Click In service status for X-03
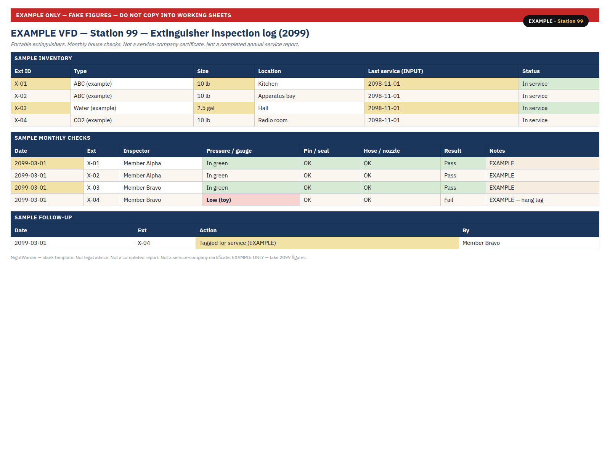The image size is (610, 457). (559, 108)
